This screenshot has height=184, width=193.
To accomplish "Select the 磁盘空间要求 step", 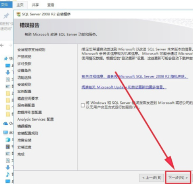I will [28, 98].
